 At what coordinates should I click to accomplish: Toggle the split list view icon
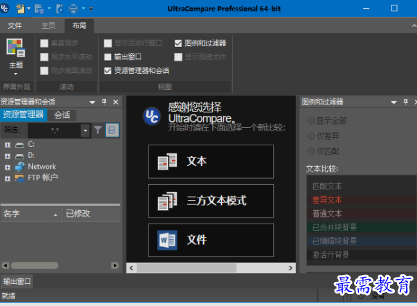112,130
